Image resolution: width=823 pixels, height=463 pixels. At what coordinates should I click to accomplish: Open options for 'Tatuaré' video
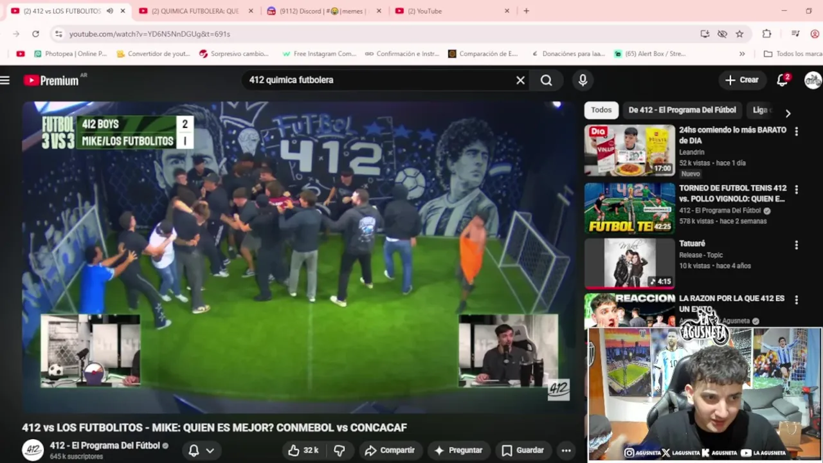[x=796, y=245]
